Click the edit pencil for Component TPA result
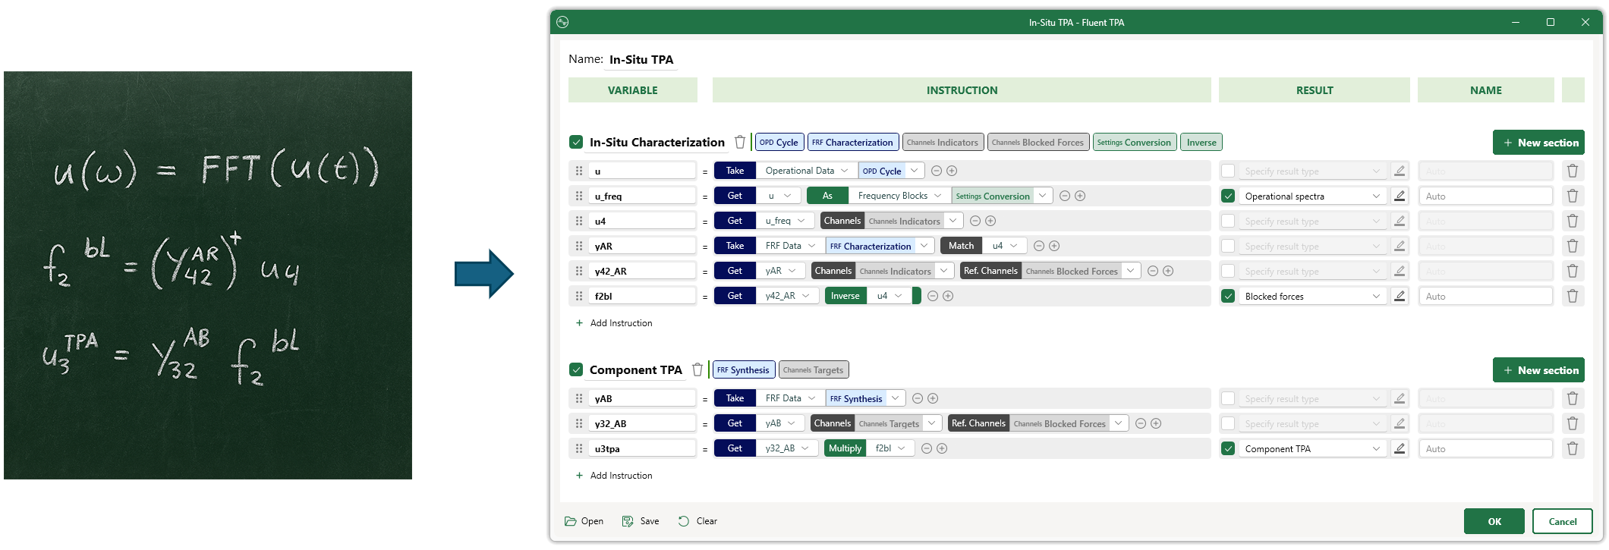Screen dimensions: 1609x550 click(x=1400, y=448)
